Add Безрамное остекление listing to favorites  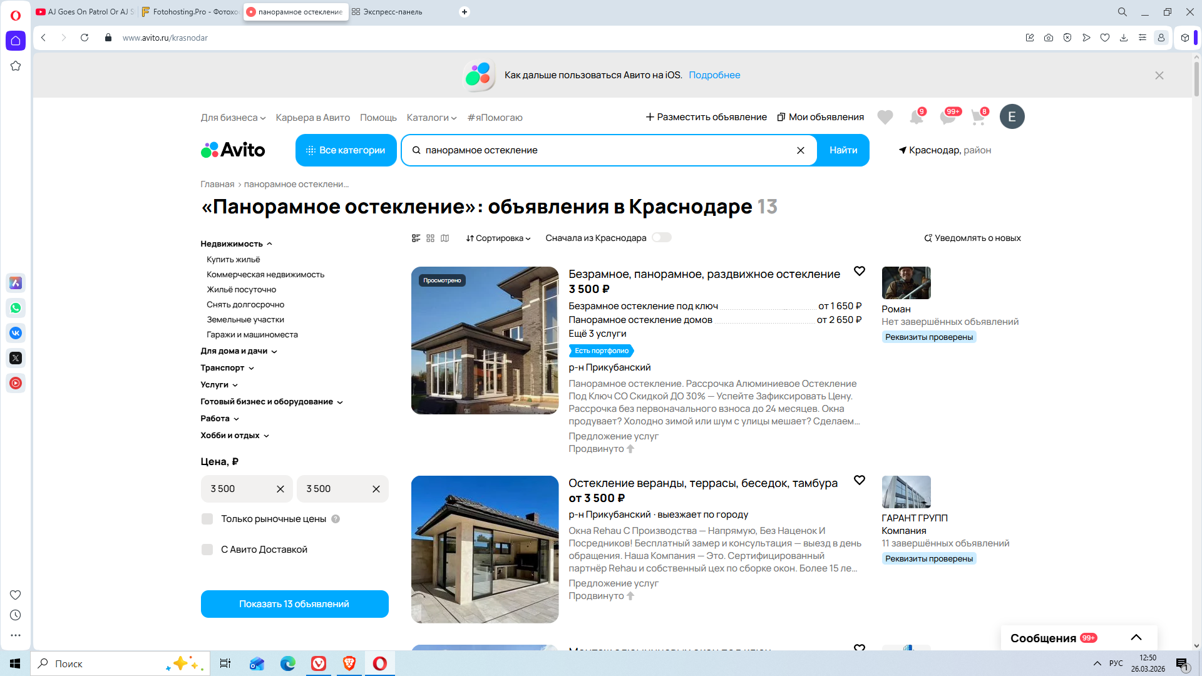[859, 271]
